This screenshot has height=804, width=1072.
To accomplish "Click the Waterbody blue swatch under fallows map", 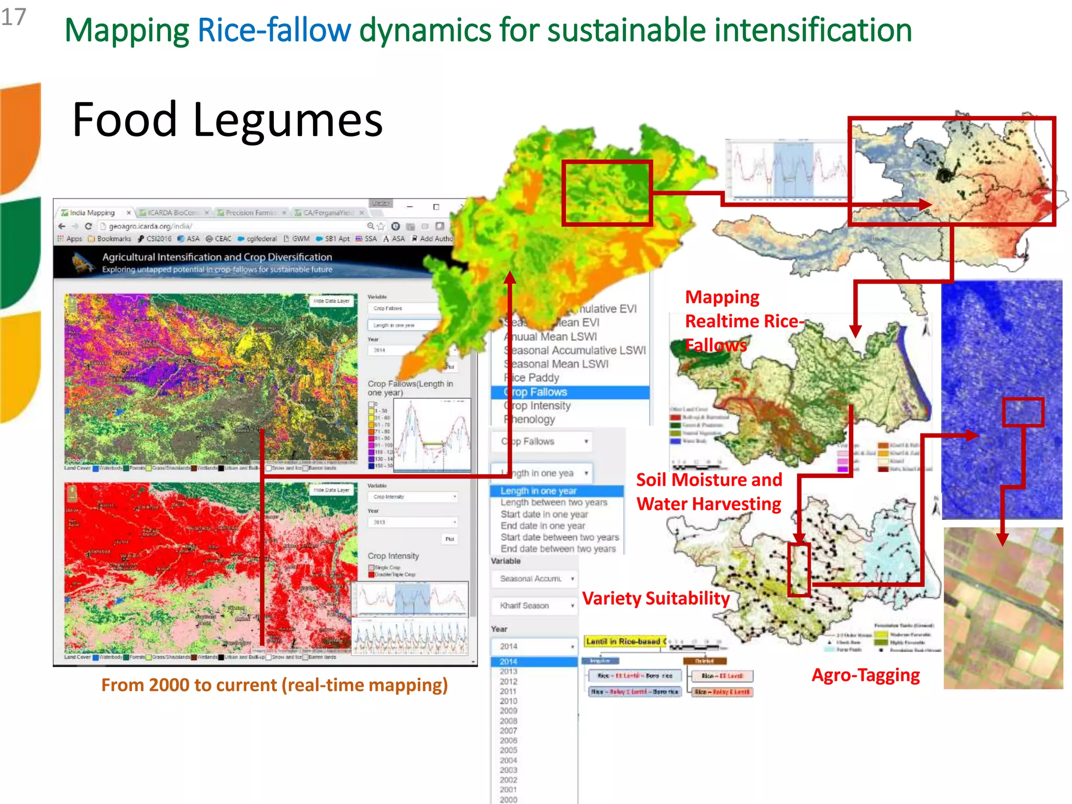I will [96, 468].
